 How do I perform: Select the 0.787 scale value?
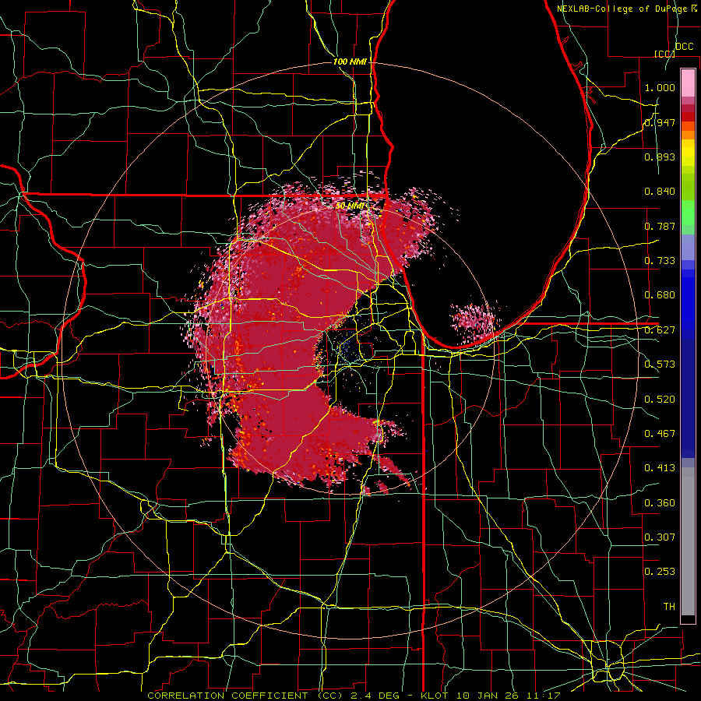tap(660, 226)
